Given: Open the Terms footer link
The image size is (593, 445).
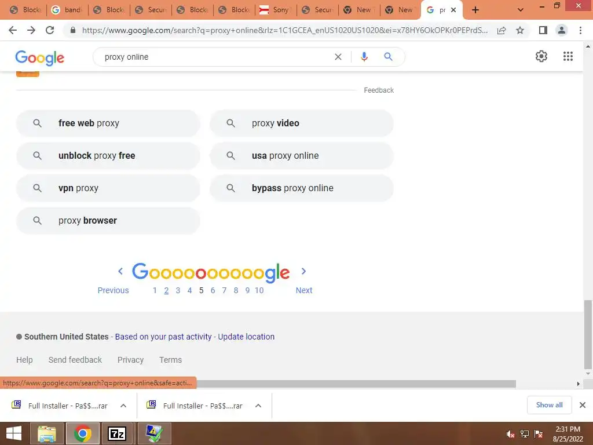Looking at the screenshot, I should point(170,360).
